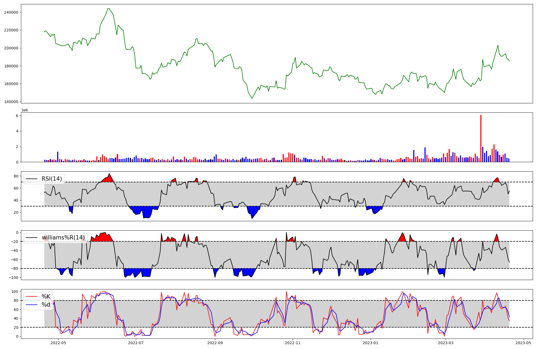Image resolution: width=537 pixels, height=349 pixels.
Task: Click the 160000 price axis label
Action: (11, 84)
